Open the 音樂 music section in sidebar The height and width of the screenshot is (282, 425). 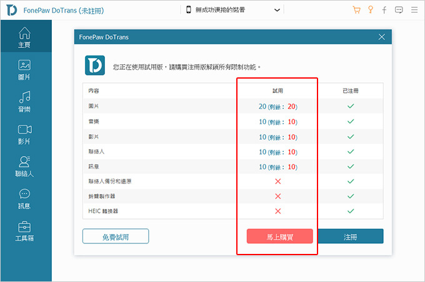coord(24,102)
